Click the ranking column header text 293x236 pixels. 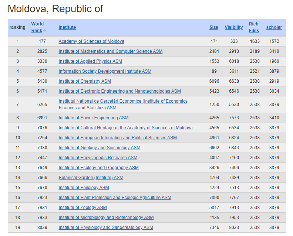[x=17, y=27]
